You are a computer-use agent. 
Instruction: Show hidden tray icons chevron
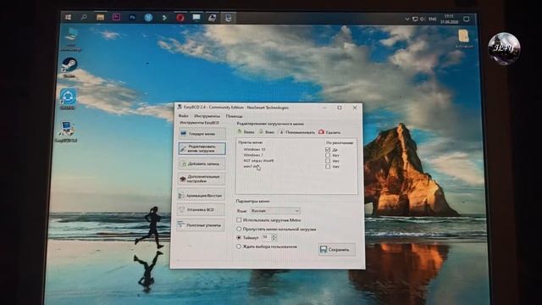click(406, 19)
